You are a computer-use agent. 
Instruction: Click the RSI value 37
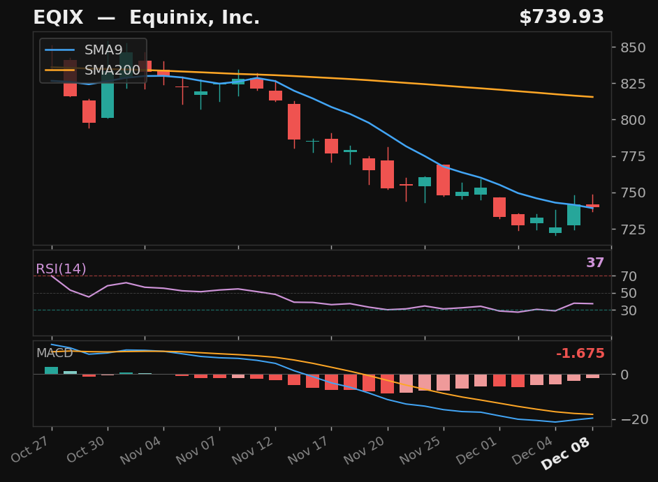(595, 263)
